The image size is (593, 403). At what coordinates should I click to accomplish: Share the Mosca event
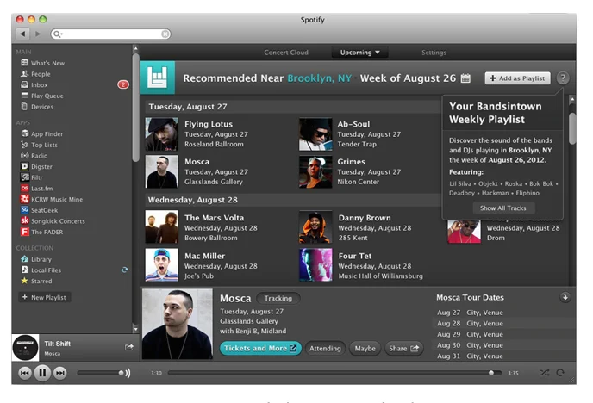pyautogui.click(x=403, y=349)
